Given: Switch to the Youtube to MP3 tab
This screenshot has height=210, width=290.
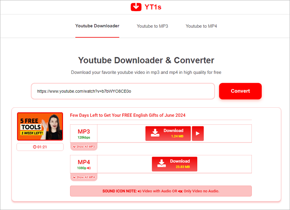Looking at the screenshot, I should pyautogui.click(x=152, y=26).
